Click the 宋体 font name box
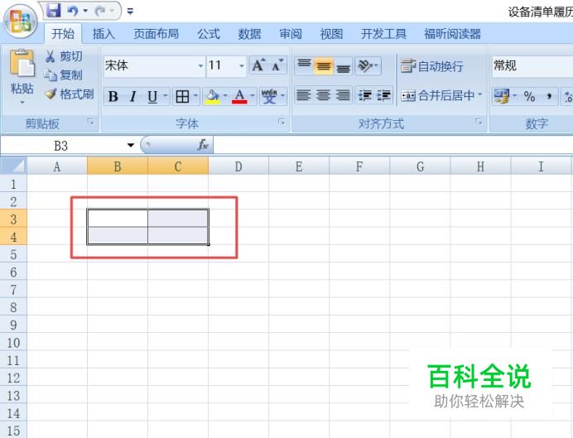The height and width of the screenshot is (438, 573). [150, 65]
